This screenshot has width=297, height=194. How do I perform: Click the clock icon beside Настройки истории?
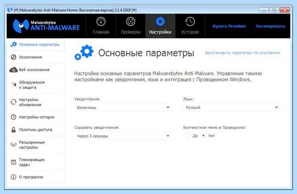tap(13, 117)
